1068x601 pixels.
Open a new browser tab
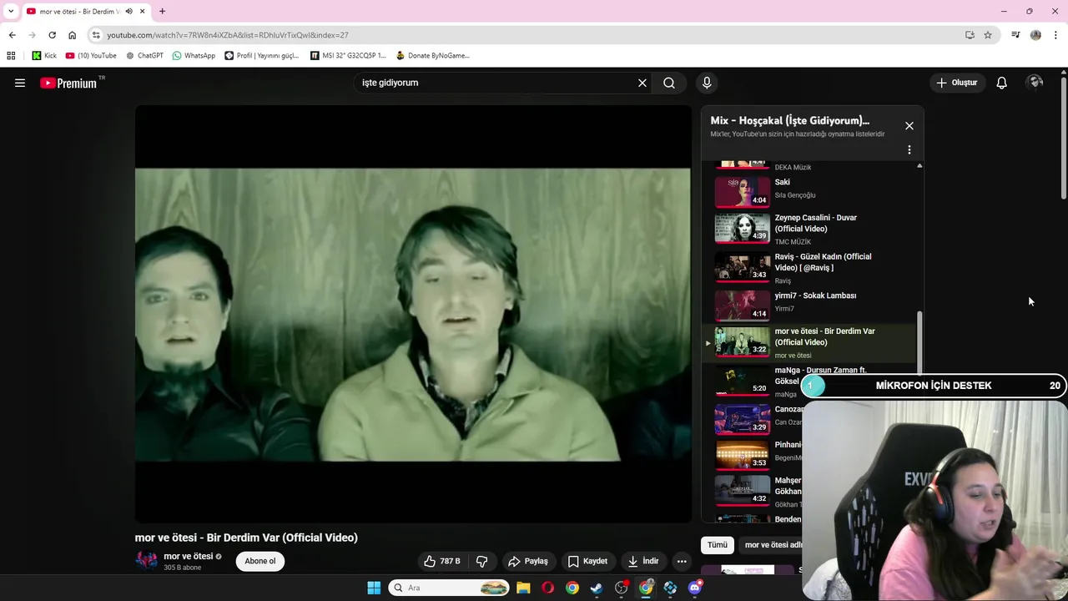coord(162,12)
